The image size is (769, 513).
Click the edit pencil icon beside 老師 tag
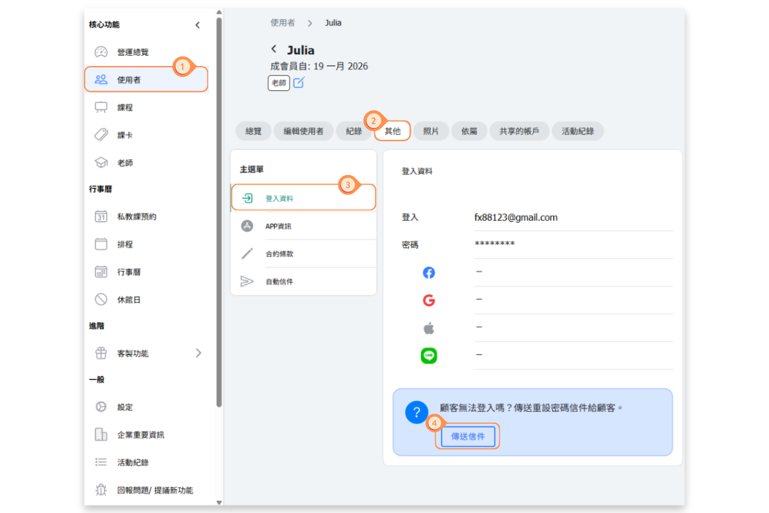coord(299,83)
